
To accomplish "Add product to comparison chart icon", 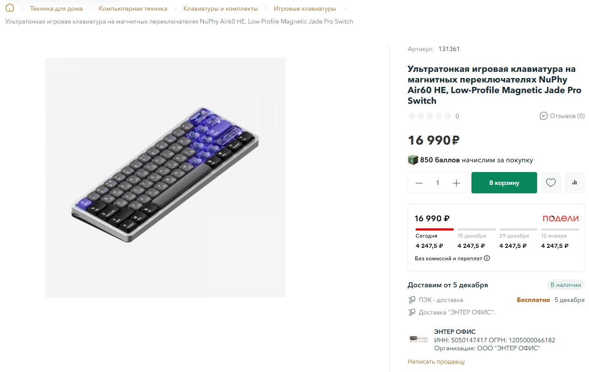I will click(575, 183).
